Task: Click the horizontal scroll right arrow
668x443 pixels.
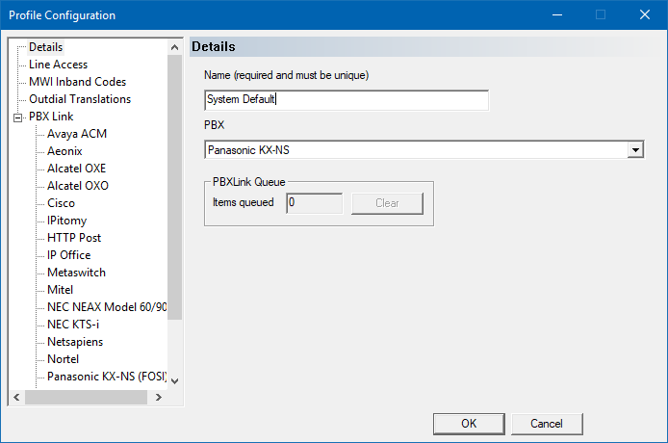Action: tap(159, 398)
